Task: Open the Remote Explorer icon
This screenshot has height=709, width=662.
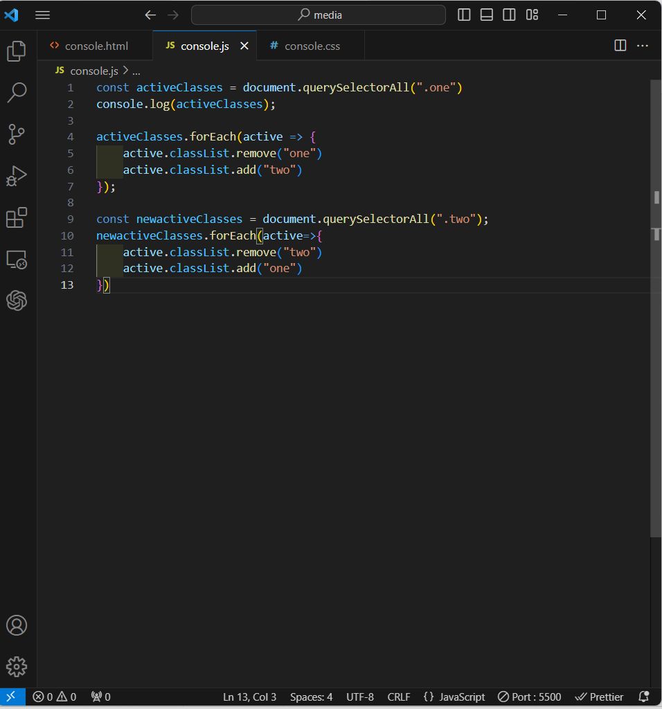Action: 17,260
